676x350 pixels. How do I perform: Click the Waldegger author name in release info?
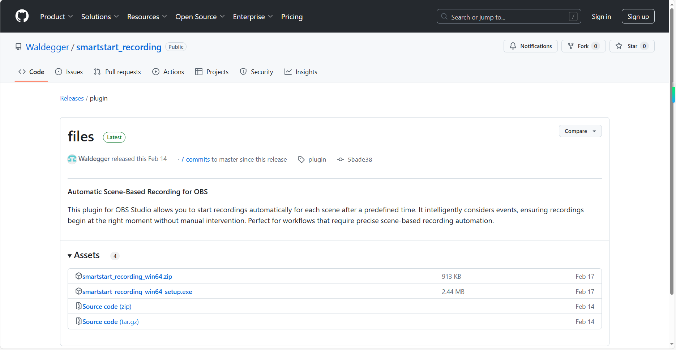(94, 159)
